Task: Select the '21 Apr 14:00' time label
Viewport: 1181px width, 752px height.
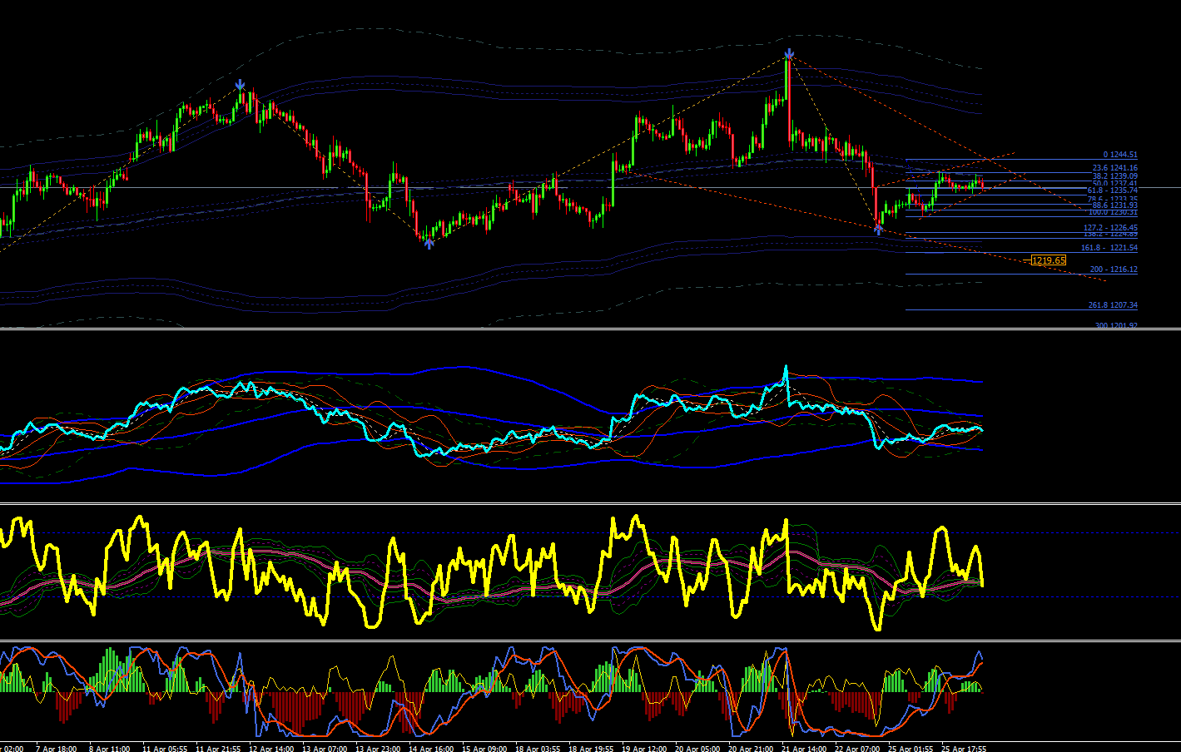Action: [x=804, y=749]
